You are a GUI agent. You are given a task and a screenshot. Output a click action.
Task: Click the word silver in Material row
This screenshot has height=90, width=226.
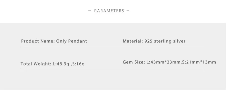click(x=179, y=41)
